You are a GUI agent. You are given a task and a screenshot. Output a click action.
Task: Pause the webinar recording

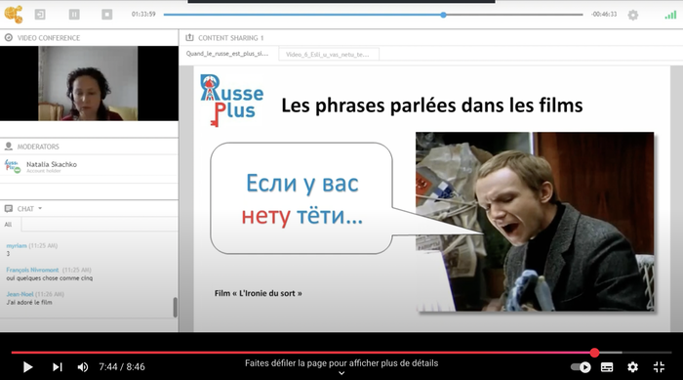pyautogui.click(x=74, y=15)
